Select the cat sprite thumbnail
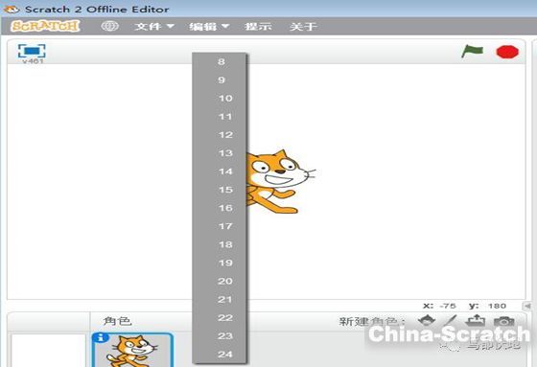The image size is (537, 367). point(132,350)
